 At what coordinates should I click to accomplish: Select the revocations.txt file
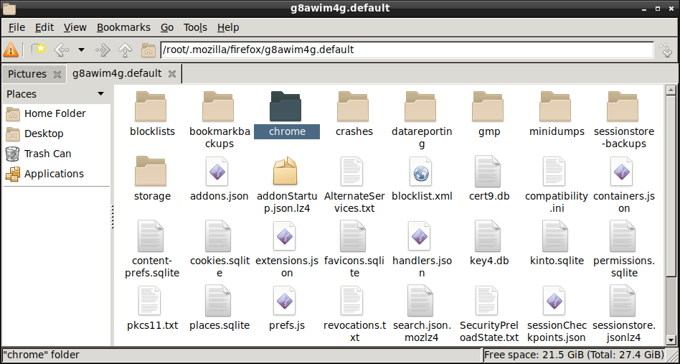(354, 314)
